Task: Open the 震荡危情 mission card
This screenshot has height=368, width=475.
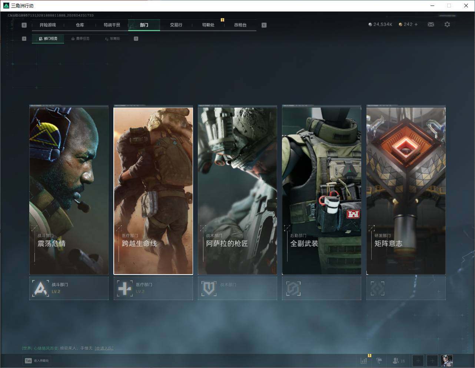Action: point(69,191)
